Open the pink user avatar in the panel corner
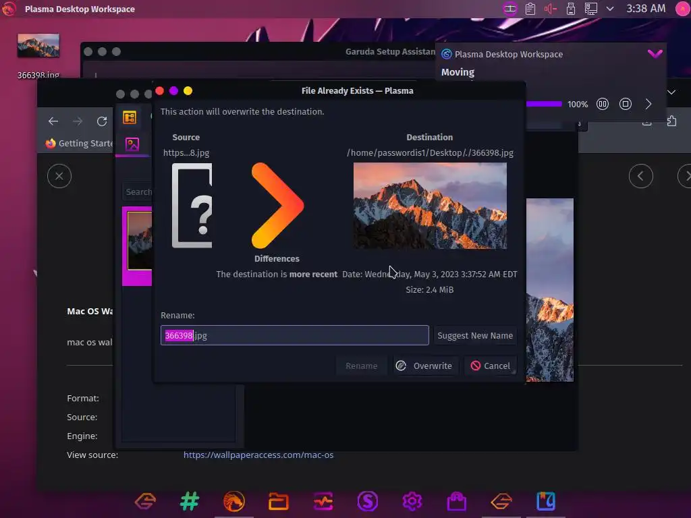 point(683,9)
